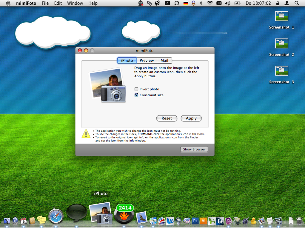Open the yellow rubber duck app in Dock
The image size is (305, 228).
tap(253, 221)
